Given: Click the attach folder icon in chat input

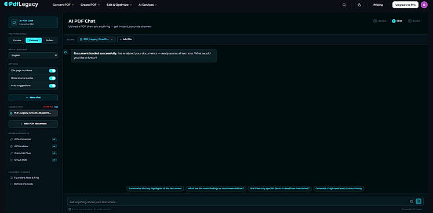Looking at the screenshot, I should [x=412, y=201].
